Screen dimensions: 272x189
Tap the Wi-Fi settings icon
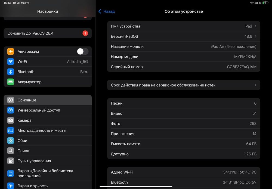11,61
